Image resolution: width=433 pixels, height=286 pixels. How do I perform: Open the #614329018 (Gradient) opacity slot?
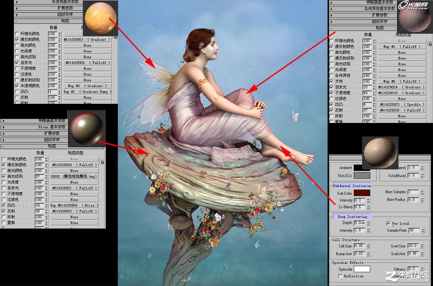[402, 93]
